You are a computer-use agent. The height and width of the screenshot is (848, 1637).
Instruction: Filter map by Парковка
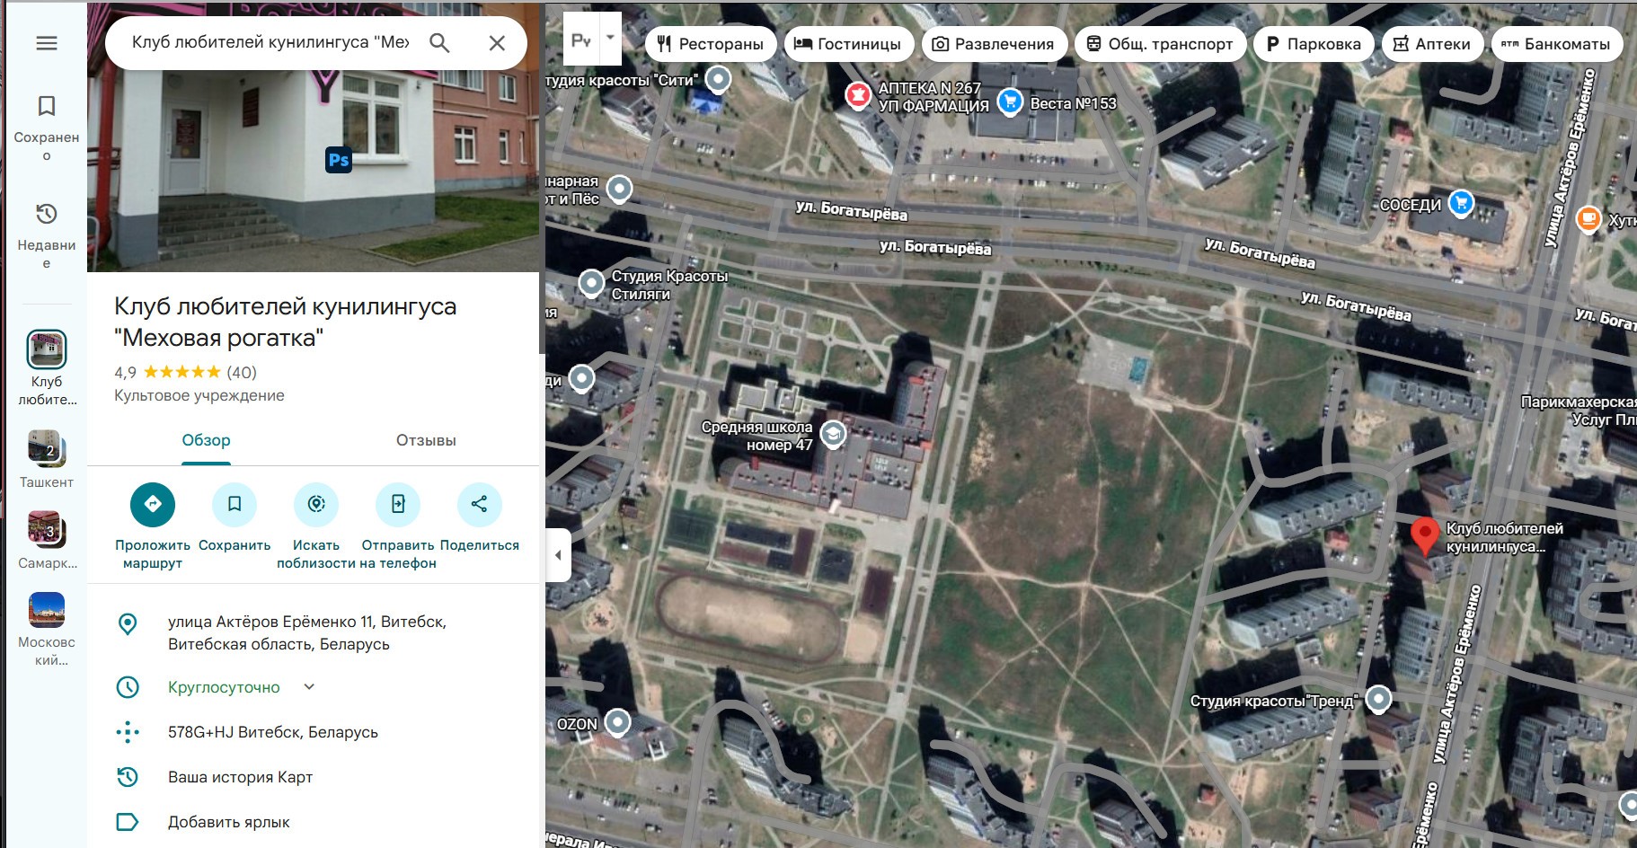point(1314,44)
